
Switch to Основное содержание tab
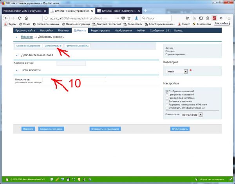tap(28, 46)
